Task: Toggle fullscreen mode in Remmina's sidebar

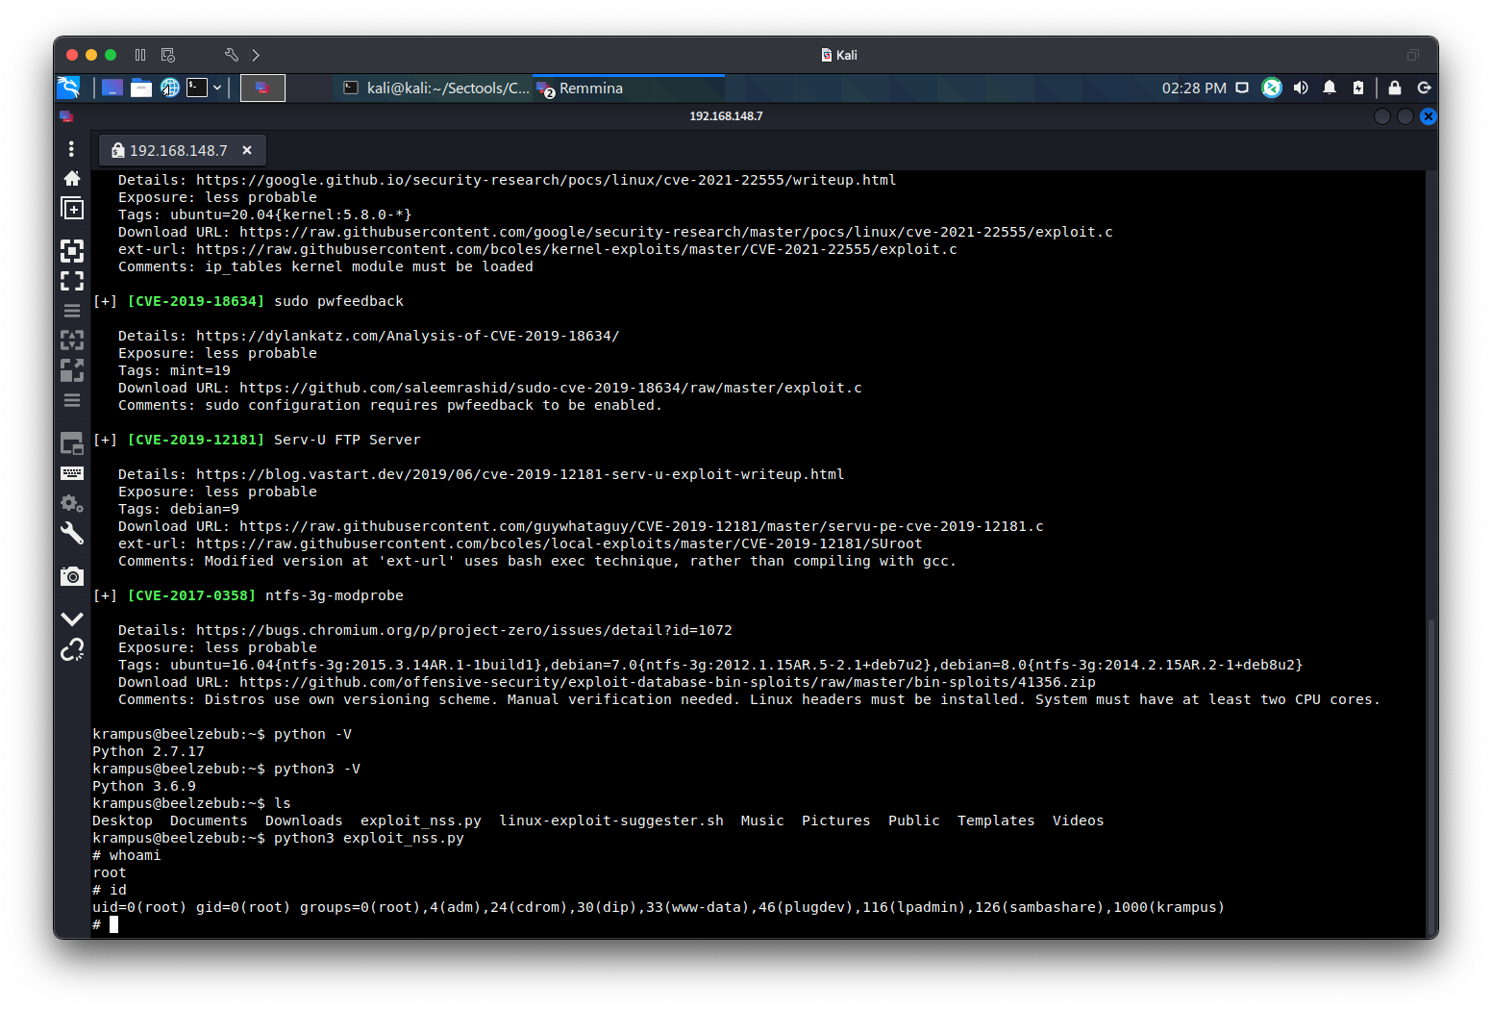Action: 72,281
